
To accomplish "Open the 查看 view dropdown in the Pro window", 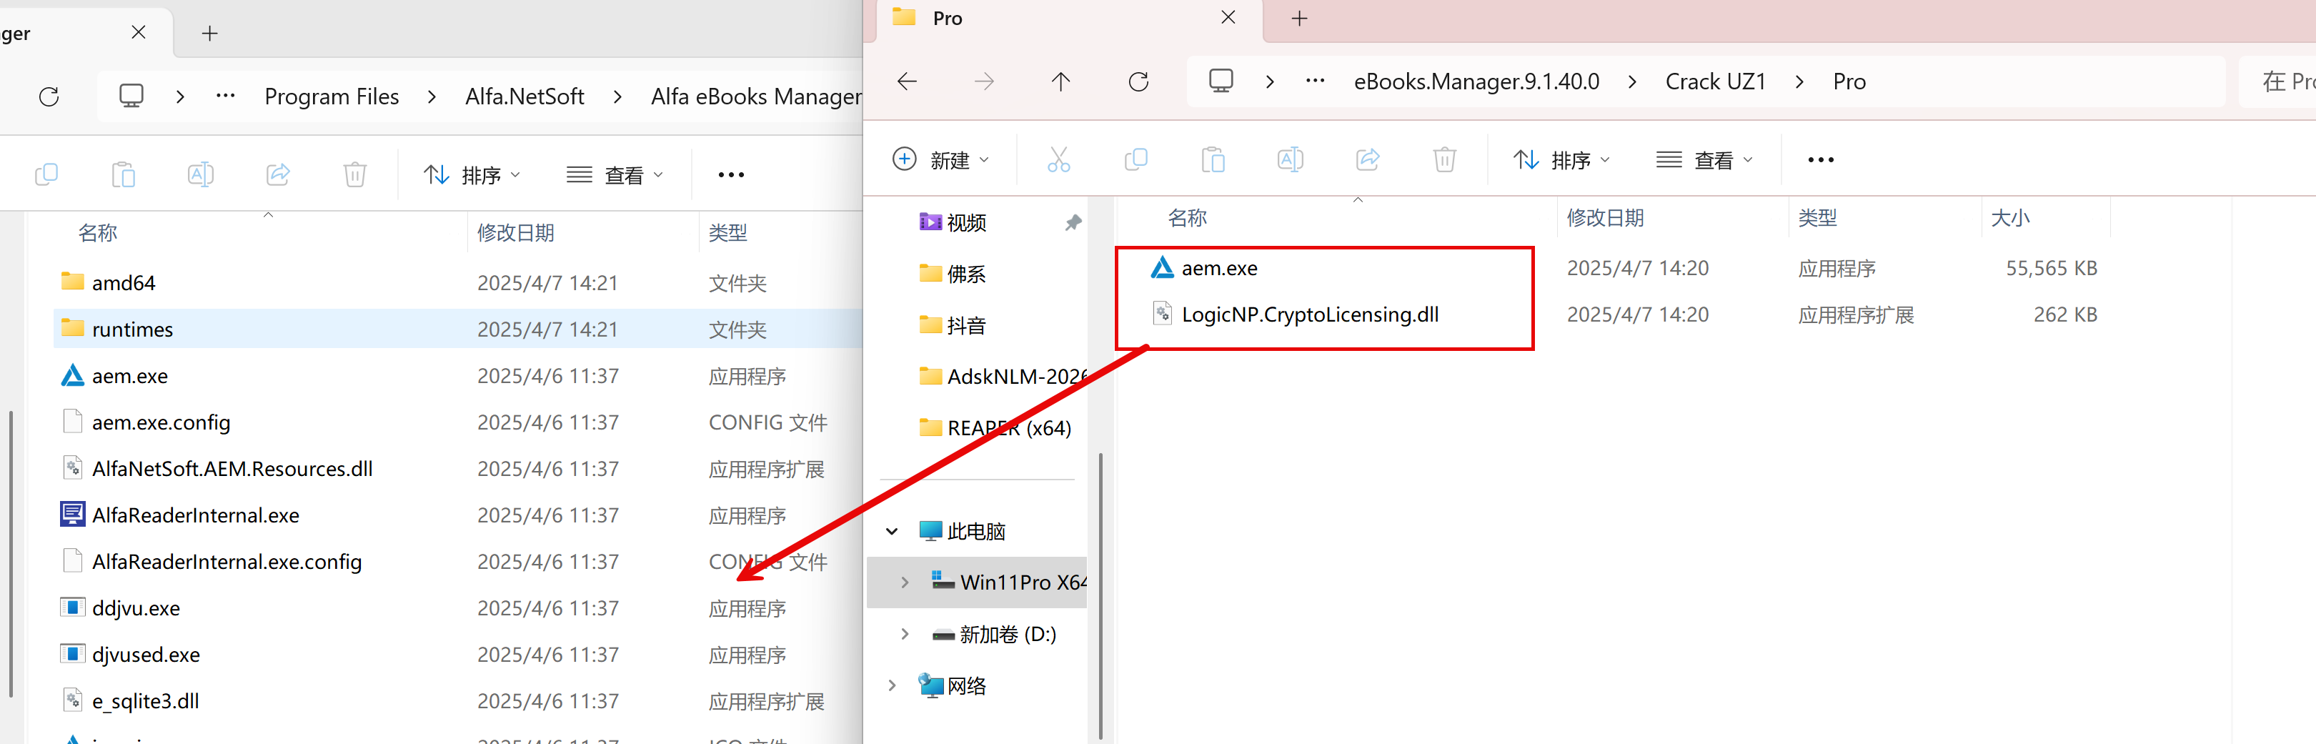I will pyautogui.click(x=1704, y=160).
